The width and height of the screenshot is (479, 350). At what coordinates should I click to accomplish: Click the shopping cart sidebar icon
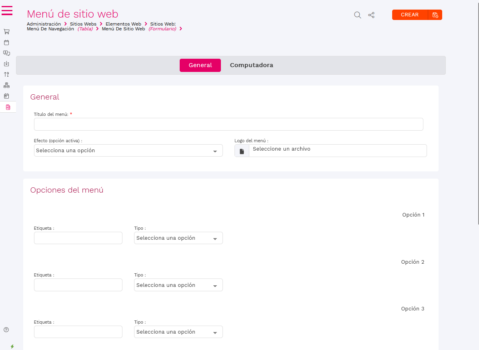(x=6, y=32)
